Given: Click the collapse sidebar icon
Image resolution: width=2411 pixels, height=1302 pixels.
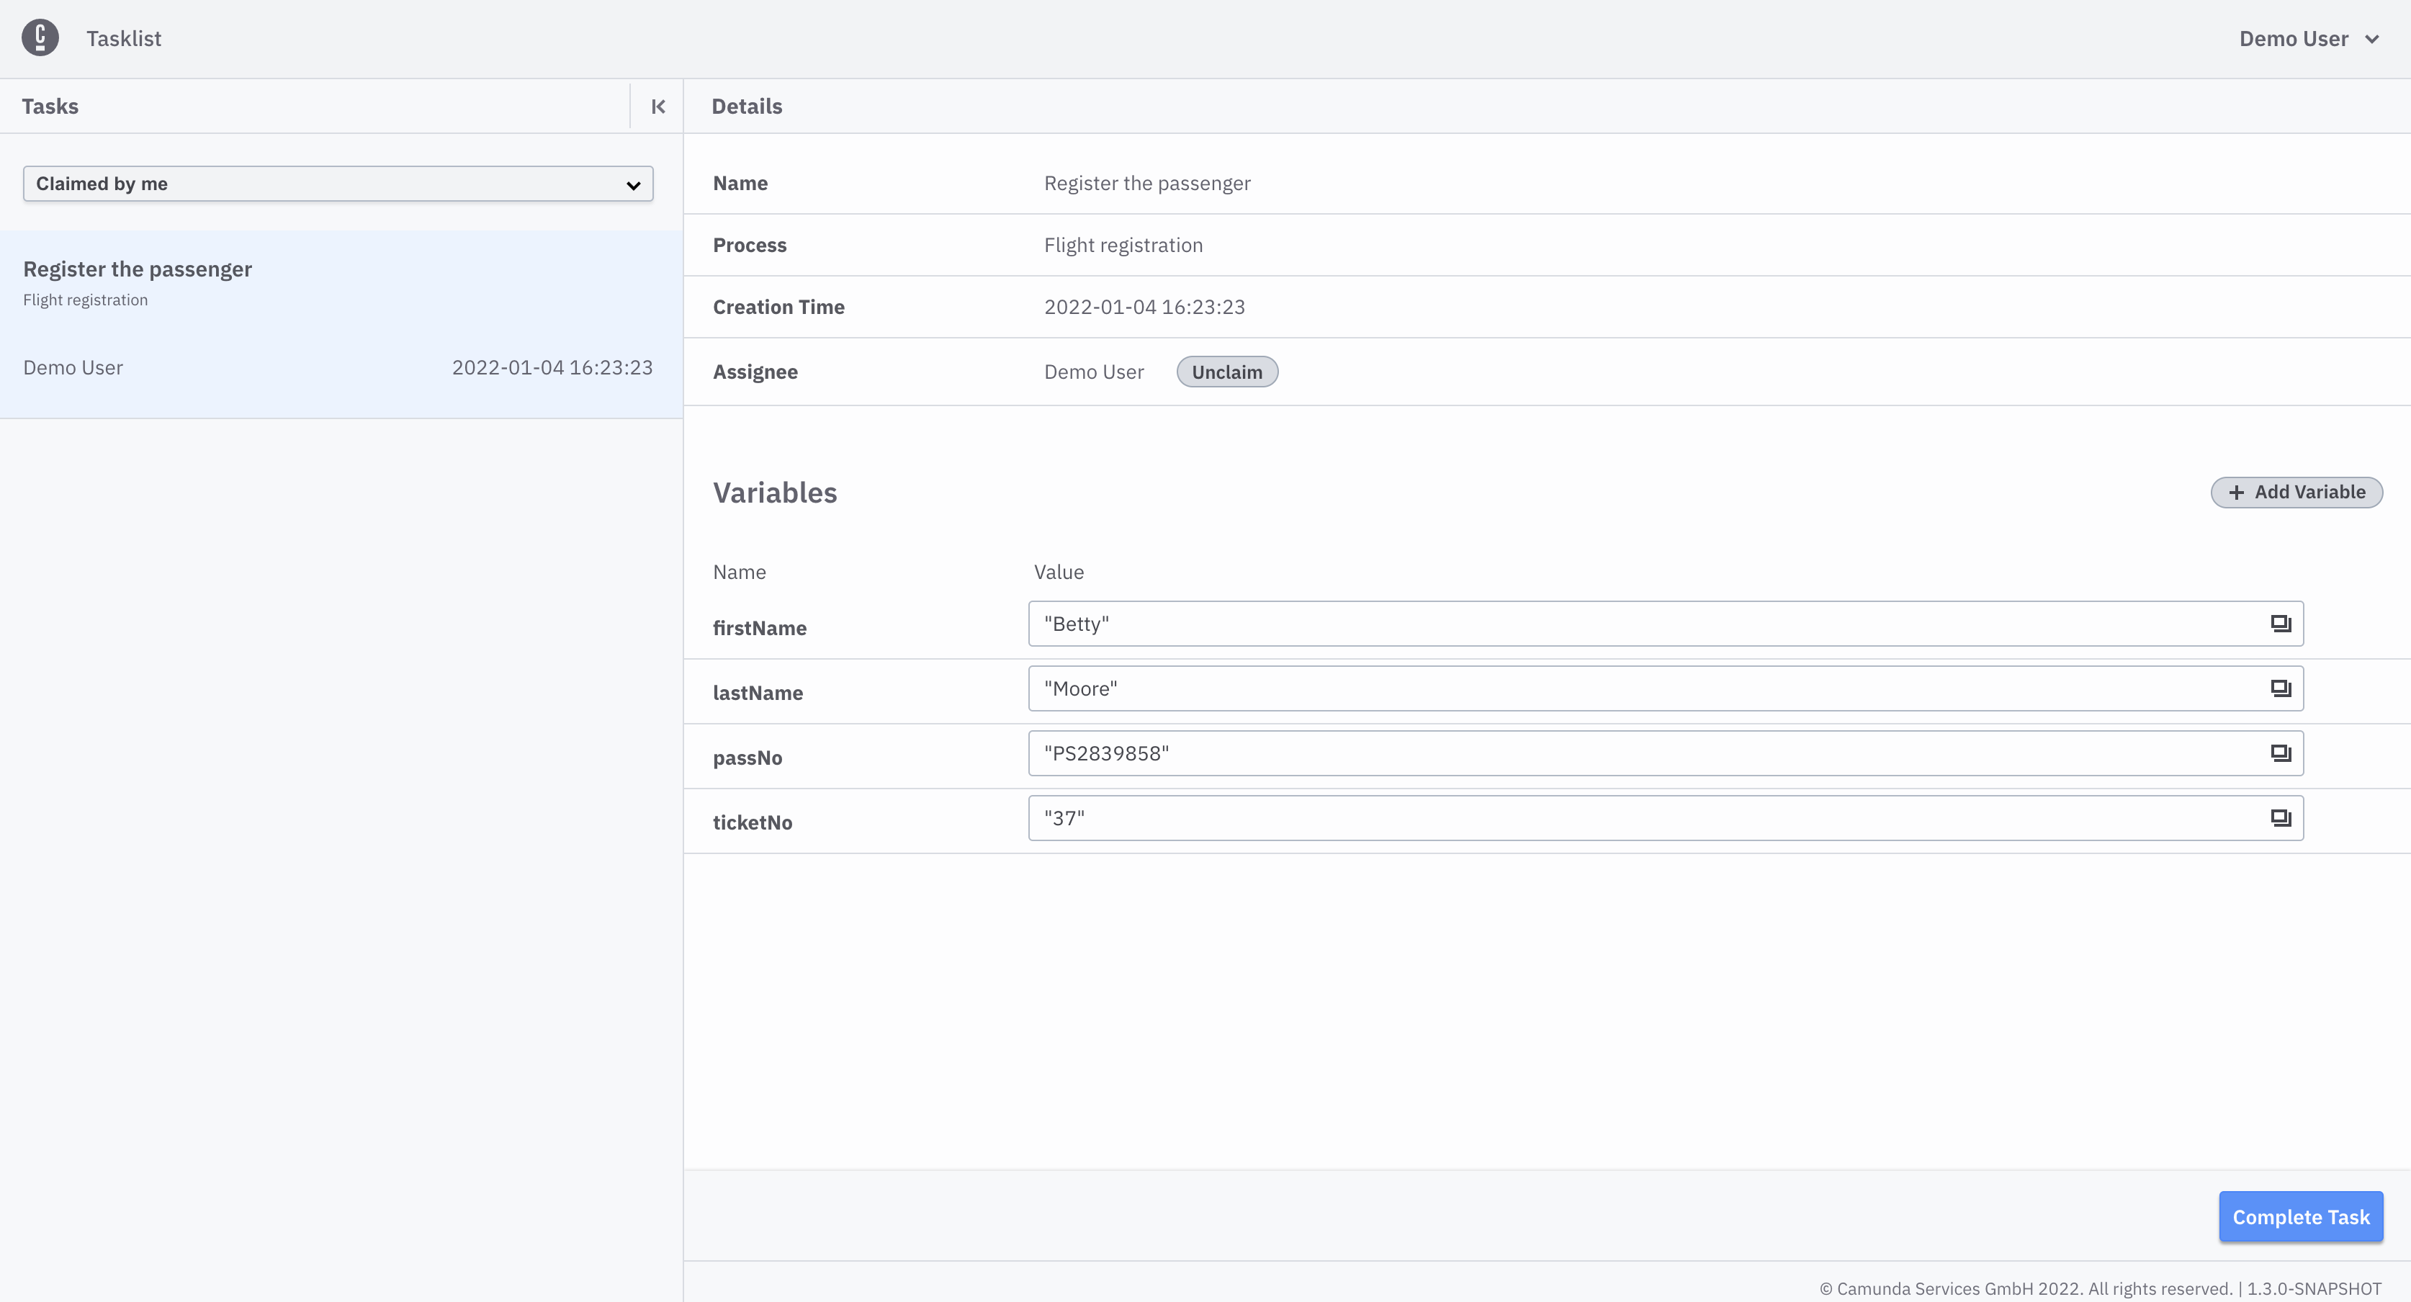Looking at the screenshot, I should [657, 106].
